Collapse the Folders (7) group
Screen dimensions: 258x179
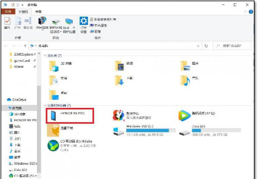[45, 56]
